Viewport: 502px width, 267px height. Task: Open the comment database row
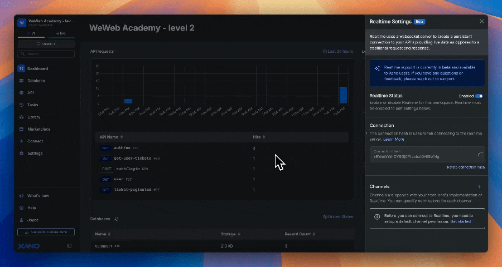[223, 246]
